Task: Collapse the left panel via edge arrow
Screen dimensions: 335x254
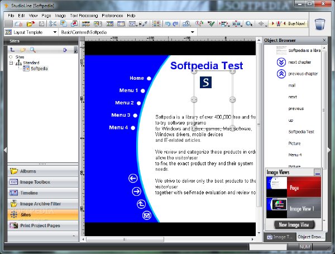Action: click(6, 150)
